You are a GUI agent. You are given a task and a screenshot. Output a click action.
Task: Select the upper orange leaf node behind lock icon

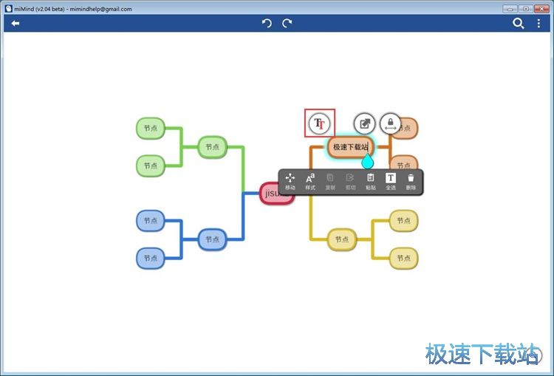pos(410,129)
